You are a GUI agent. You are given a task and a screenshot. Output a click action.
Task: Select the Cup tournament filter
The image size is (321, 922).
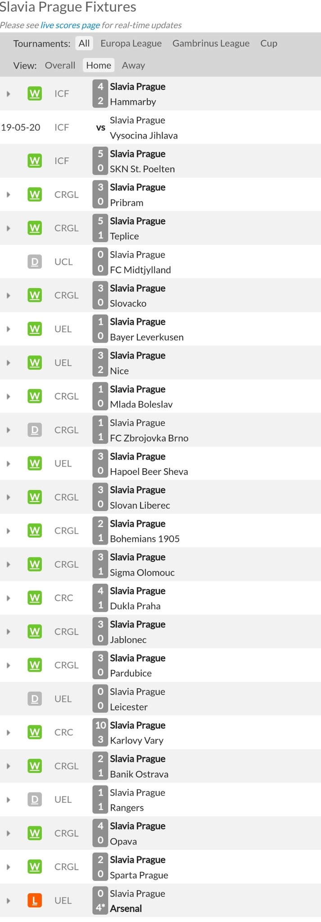(269, 43)
